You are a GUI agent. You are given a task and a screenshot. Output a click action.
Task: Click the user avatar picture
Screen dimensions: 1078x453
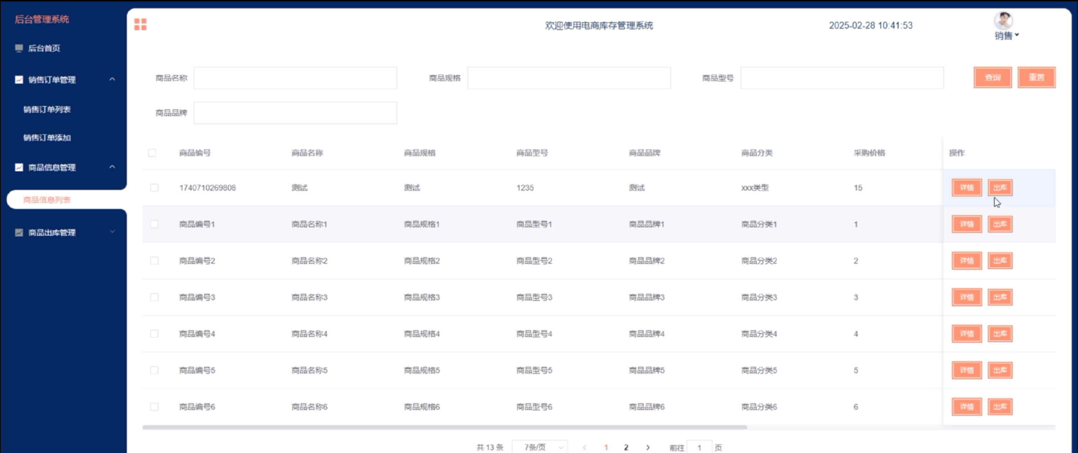click(x=1003, y=20)
